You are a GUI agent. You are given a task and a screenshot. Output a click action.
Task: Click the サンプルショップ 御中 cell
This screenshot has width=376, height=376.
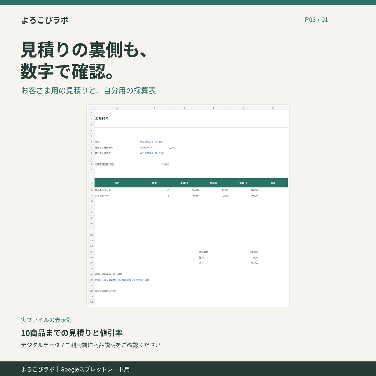[x=152, y=142]
